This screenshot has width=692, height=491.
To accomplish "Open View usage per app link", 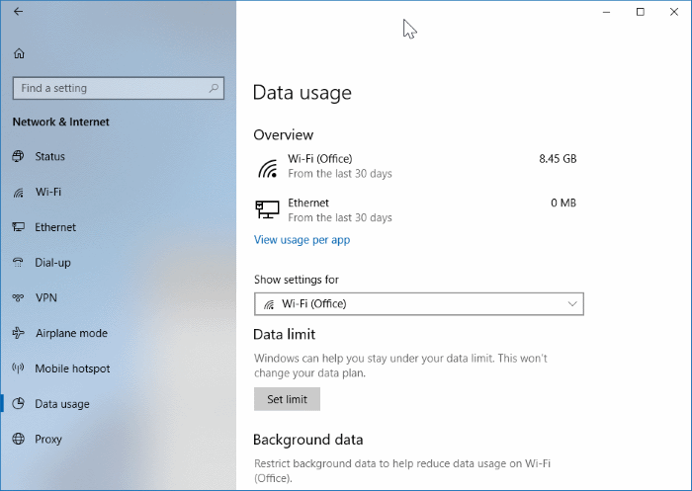I will coord(302,240).
